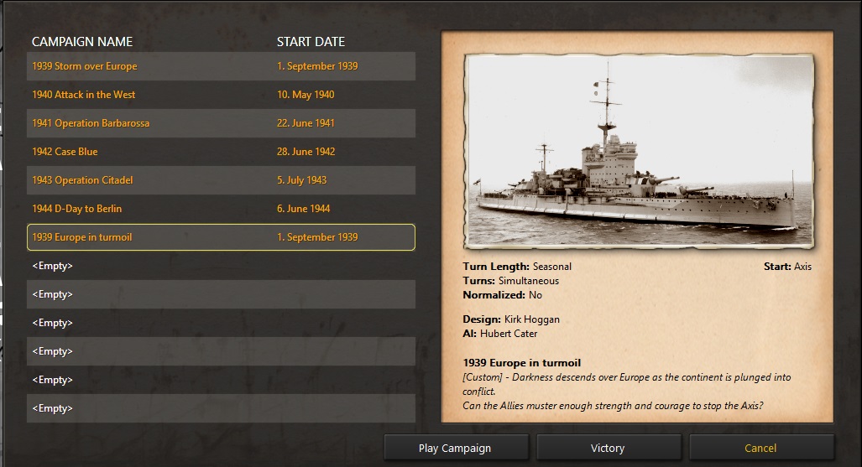Choose the 1944 D-Day to Berlin campaign
The width and height of the screenshot is (862, 467).
[77, 209]
